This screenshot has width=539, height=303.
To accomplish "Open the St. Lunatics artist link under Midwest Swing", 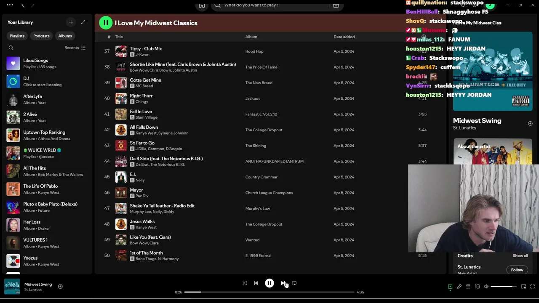I will pyautogui.click(x=464, y=128).
